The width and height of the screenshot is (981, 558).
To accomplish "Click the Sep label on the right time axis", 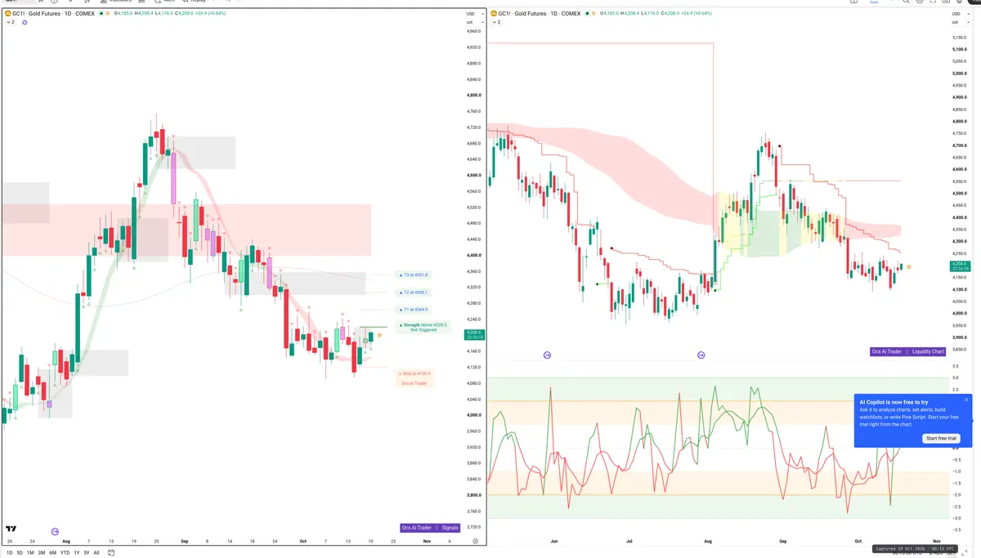I will click(x=784, y=541).
